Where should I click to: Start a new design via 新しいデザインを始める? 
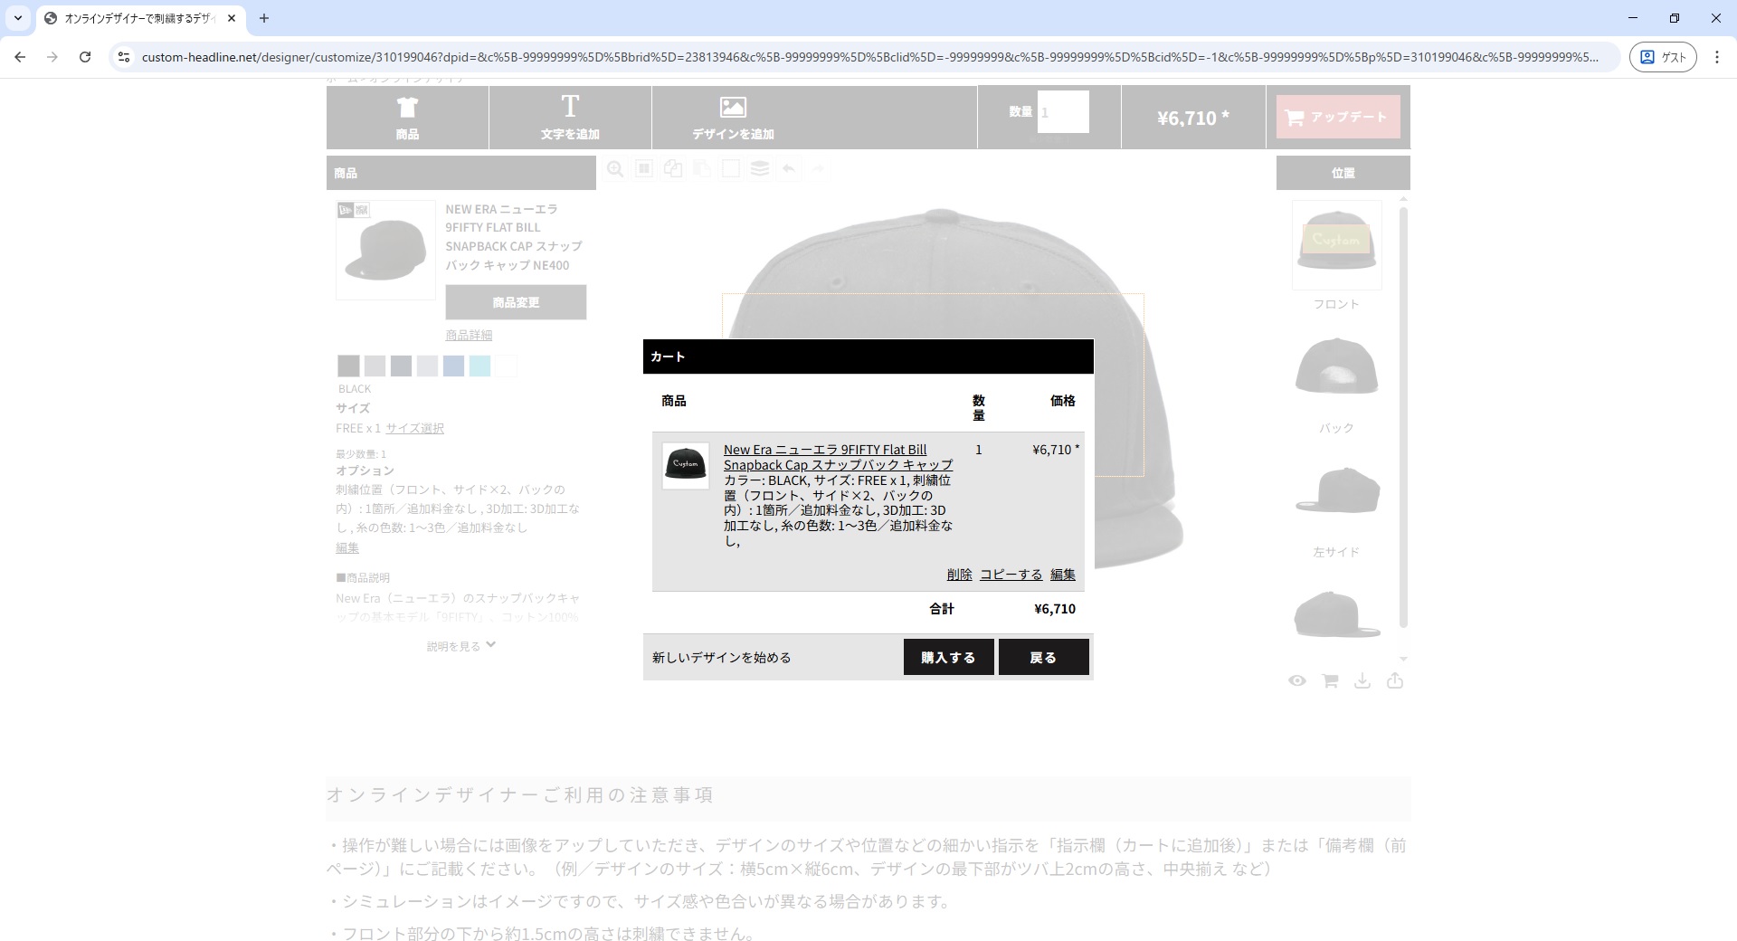pos(721,658)
